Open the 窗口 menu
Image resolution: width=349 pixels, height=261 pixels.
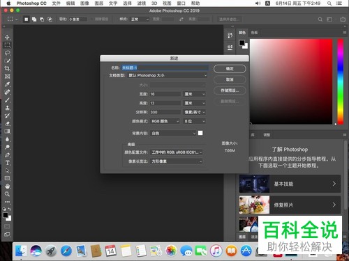click(x=181, y=3)
